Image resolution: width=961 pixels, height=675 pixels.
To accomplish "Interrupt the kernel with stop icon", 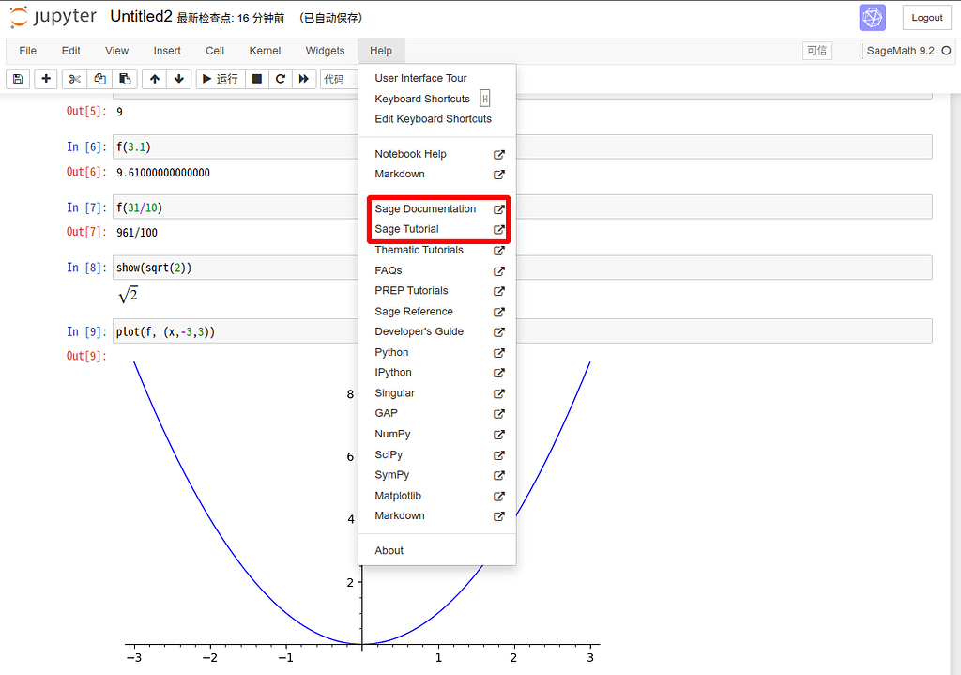I will (257, 79).
